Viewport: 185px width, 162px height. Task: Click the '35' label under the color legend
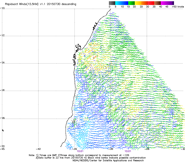[154, 7]
